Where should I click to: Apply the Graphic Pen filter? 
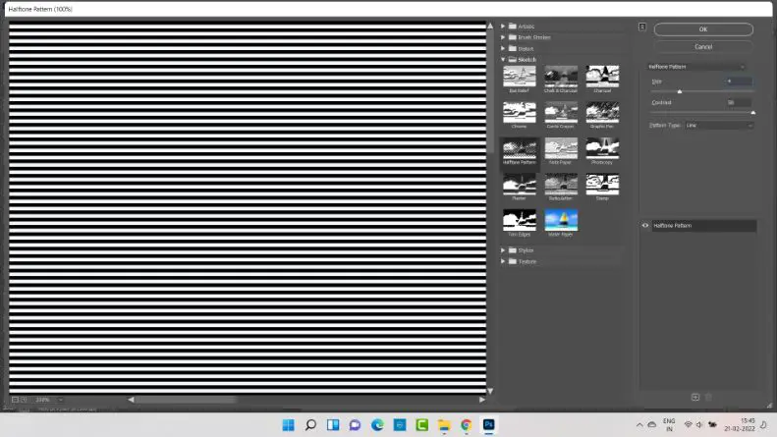click(x=602, y=114)
